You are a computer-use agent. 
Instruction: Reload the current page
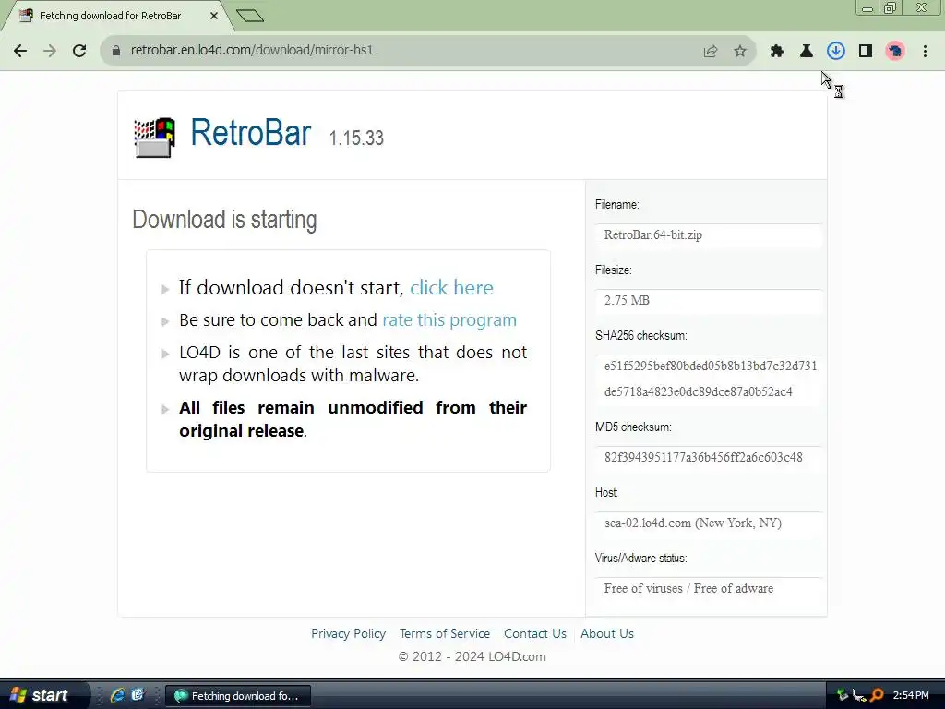79,51
